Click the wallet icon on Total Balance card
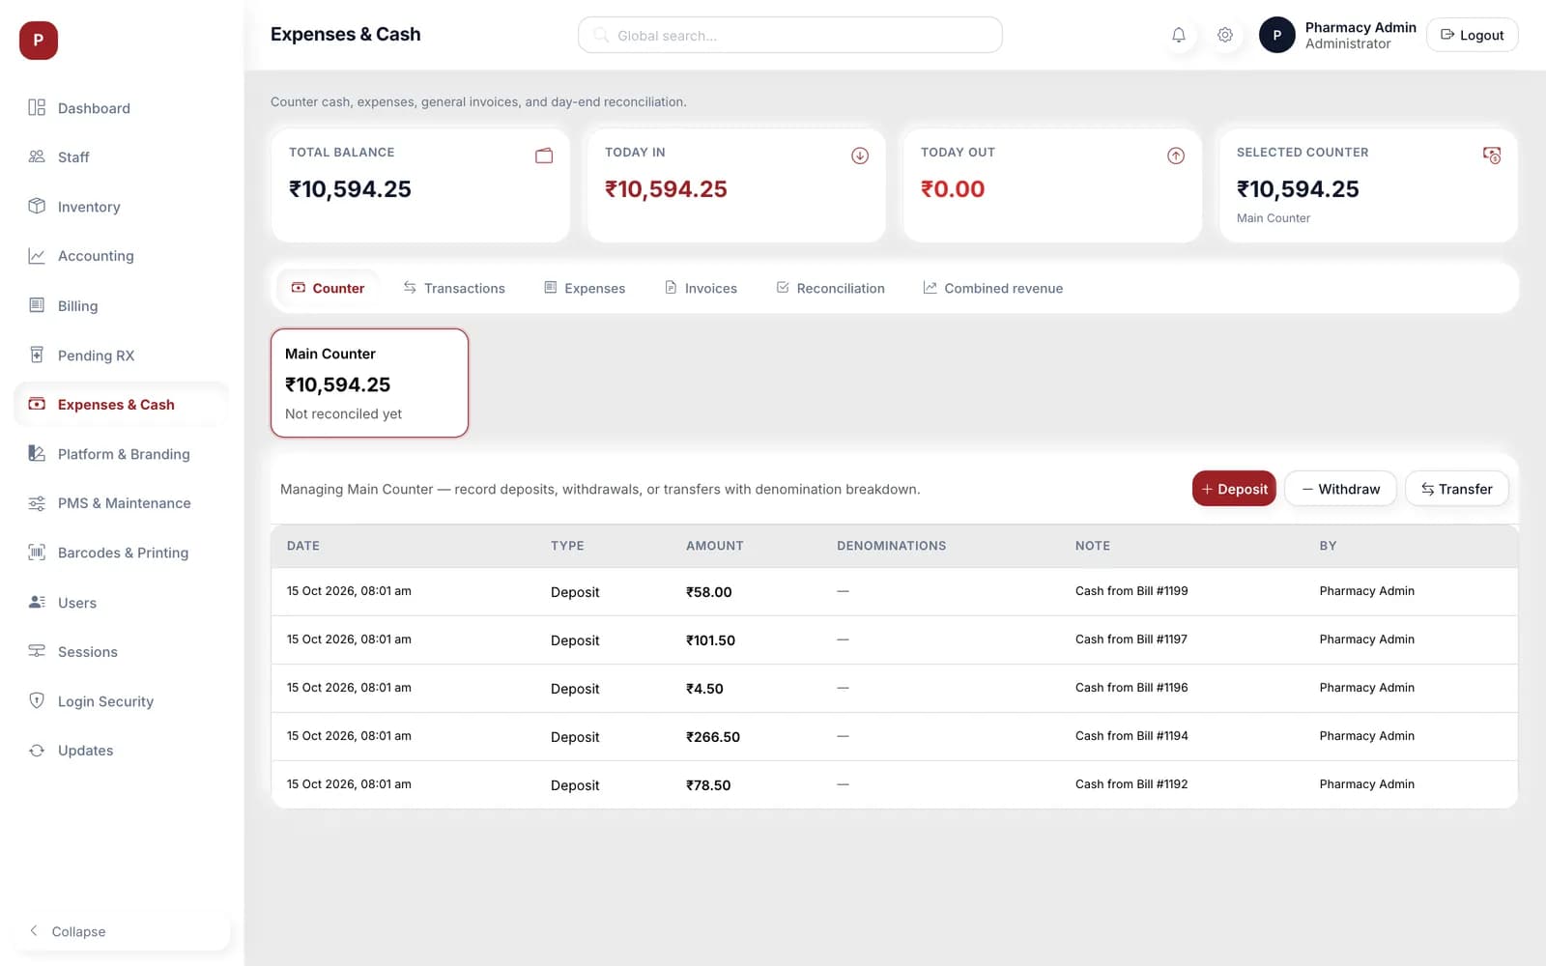The image size is (1546, 966). coord(544,156)
